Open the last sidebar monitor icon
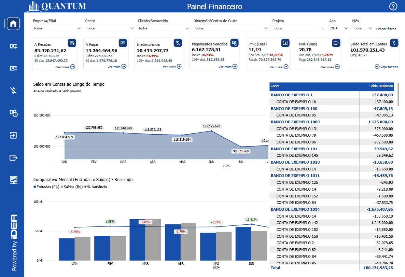This screenshot has width=405, height=277. point(13,180)
